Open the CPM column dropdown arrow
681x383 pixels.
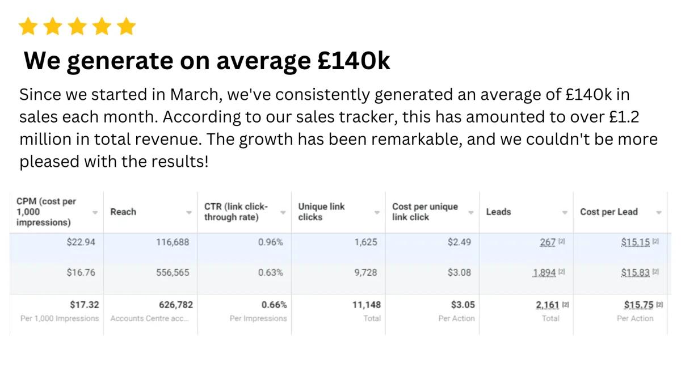coord(95,212)
